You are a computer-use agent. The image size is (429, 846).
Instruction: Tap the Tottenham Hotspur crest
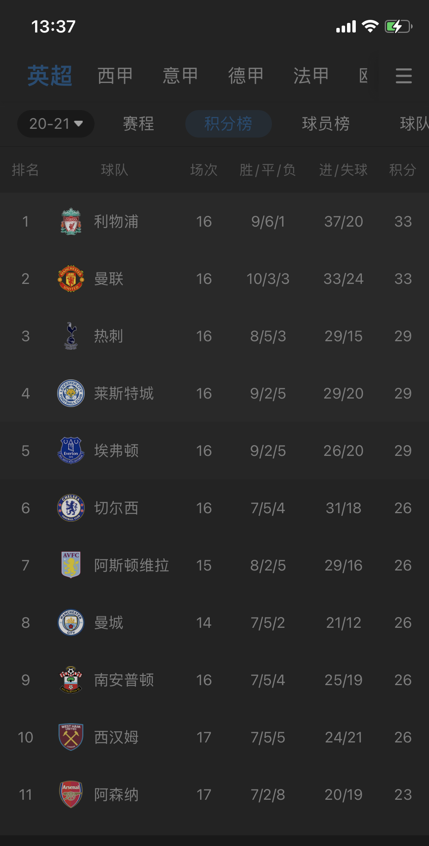click(x=71, y=336)
